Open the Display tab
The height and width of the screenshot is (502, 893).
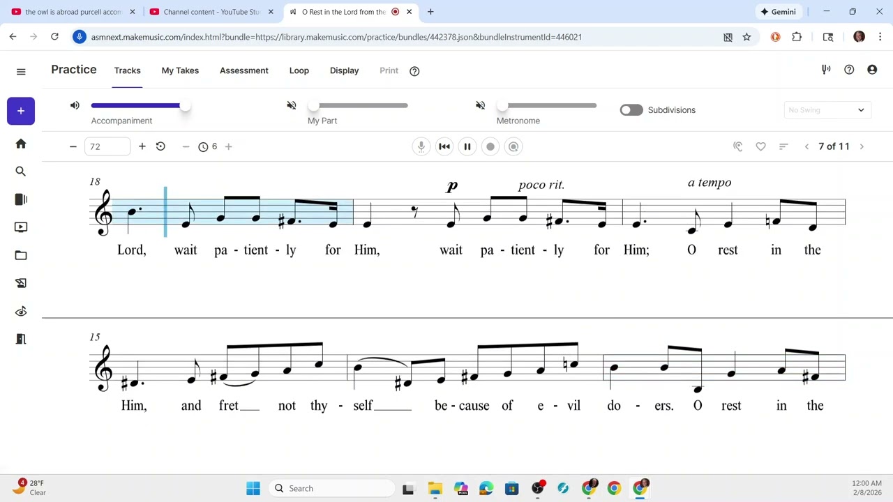[345, 70]
